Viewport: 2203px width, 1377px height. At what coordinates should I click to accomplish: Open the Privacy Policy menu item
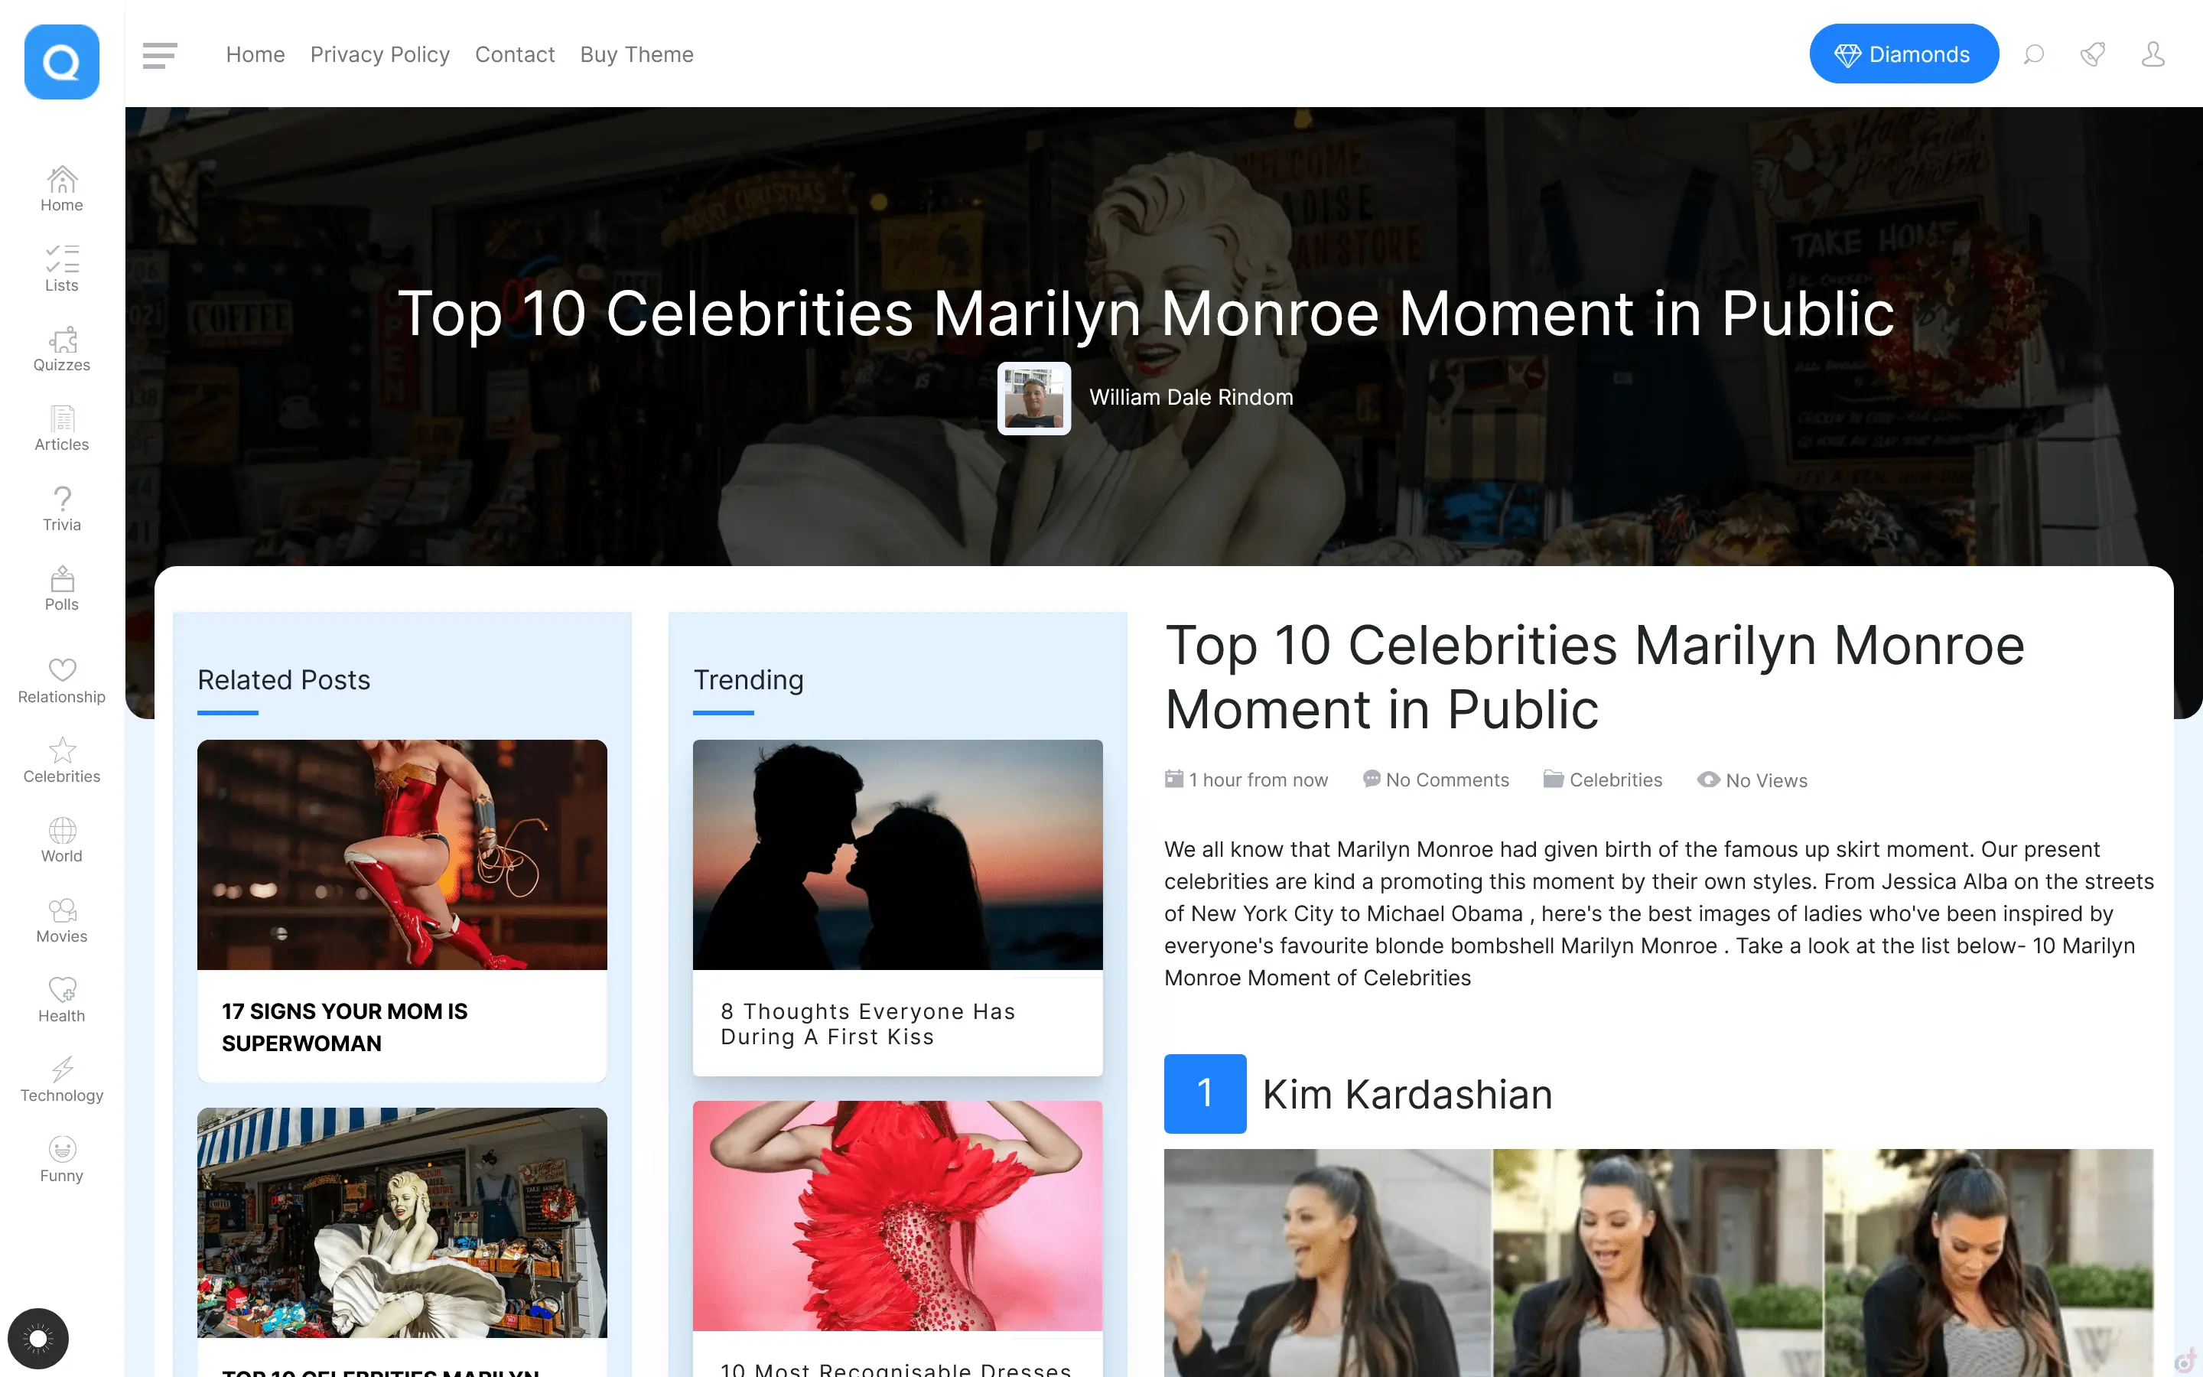[379, 54]
